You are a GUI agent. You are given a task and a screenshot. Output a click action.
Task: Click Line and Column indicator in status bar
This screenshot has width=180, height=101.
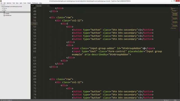pos(8,100)
